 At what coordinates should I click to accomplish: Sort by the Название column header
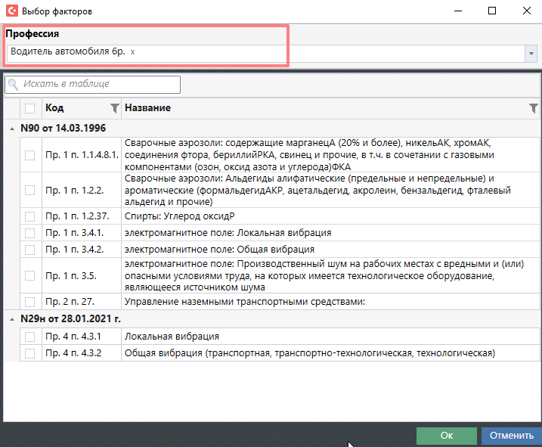click(302, 108)
